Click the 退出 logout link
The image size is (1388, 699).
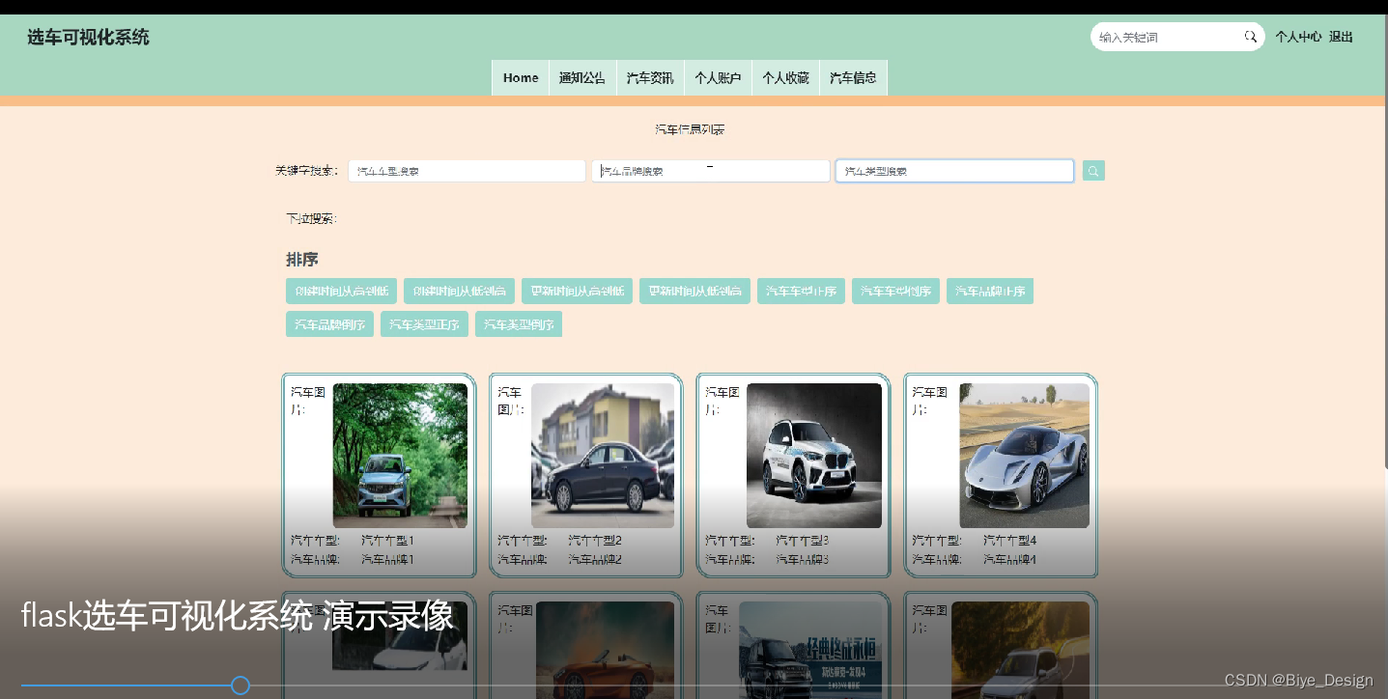[1341, 37]
